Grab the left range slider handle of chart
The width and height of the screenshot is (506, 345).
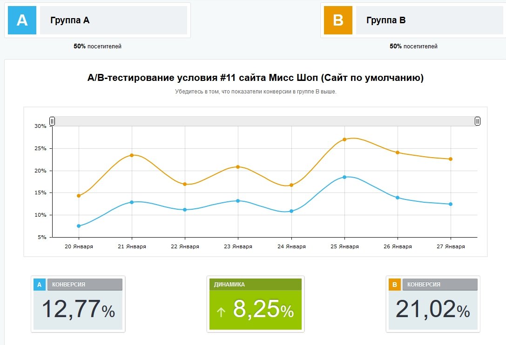tap(52, 121)
